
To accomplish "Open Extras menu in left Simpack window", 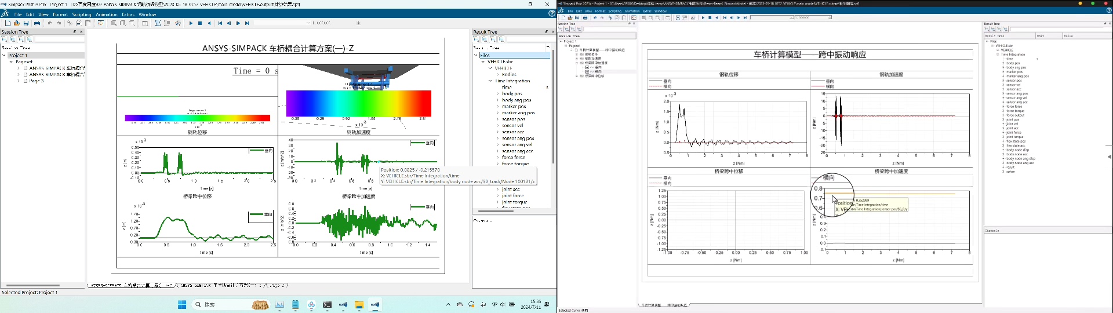I will (x=128, y=14).
